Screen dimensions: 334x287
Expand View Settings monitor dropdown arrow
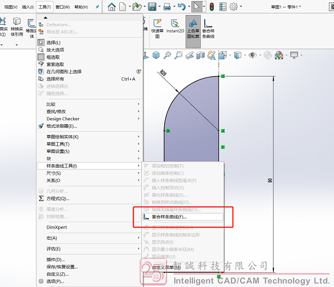point(302,55)
